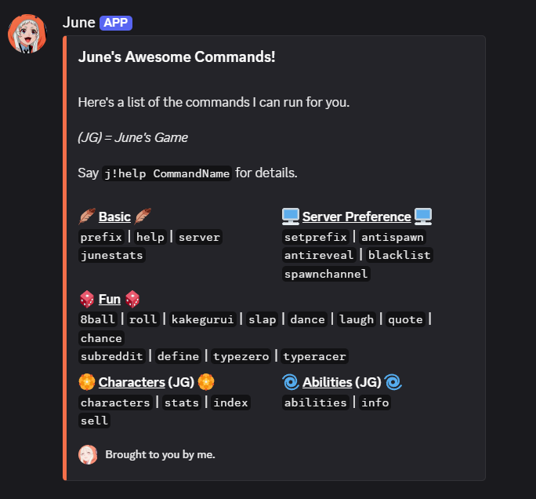The height and width of the screenshot is (499, 536).
Task: Click the red dice emoji before Fun
Action: point(87,299)
